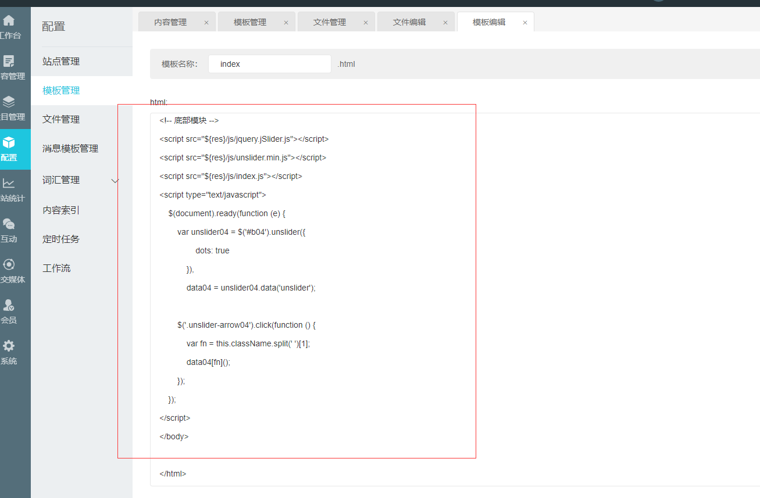The image size is (760, 498).
Task: Open 会员 via the user icon
Action: click(x=9, y=306)
